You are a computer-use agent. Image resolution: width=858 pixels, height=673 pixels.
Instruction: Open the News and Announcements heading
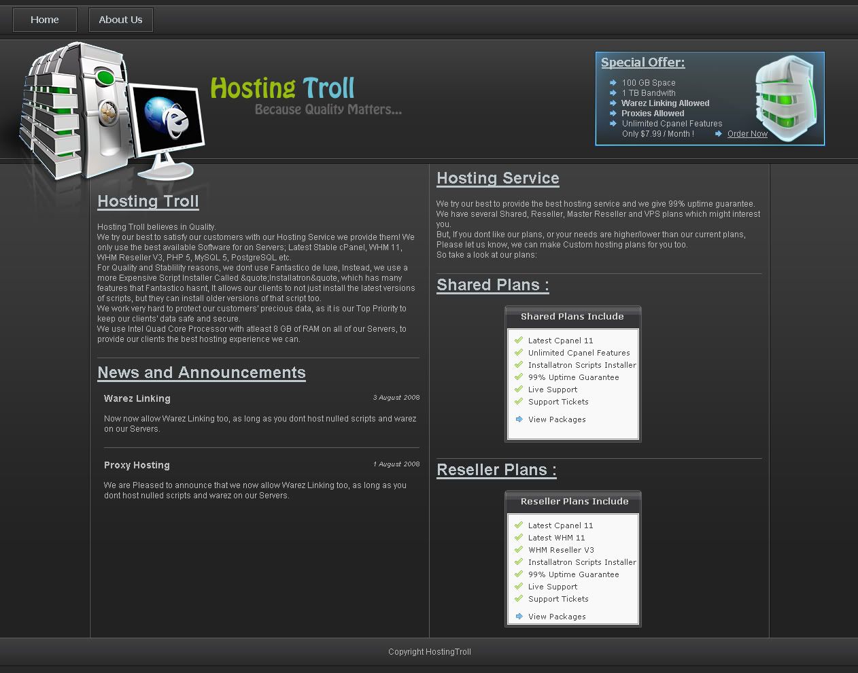pyautogui.click(x=201, y=373)
